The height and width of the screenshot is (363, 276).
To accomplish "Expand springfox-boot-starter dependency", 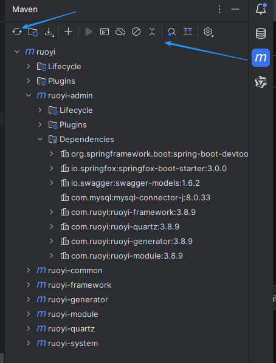I will click(x=52, y=169).
